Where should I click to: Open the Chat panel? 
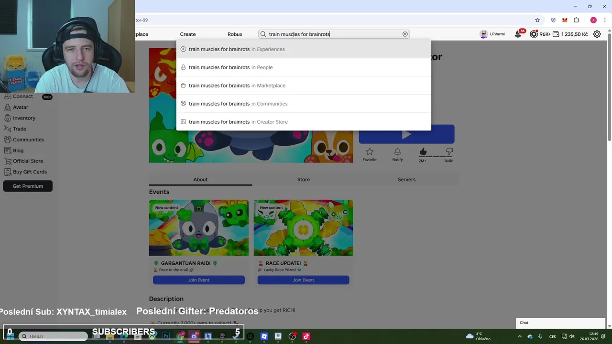[x=560, y=322]
